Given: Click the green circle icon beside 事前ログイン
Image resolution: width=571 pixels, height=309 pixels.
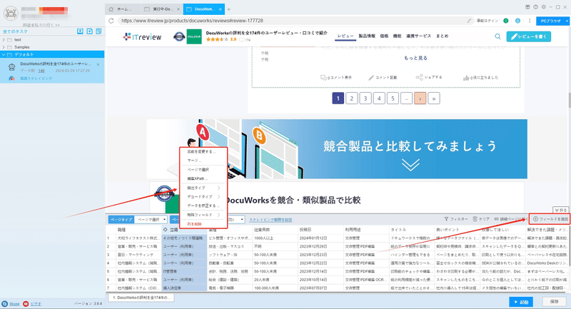Looking at the screenshot, I should click(x=506, y=21).
